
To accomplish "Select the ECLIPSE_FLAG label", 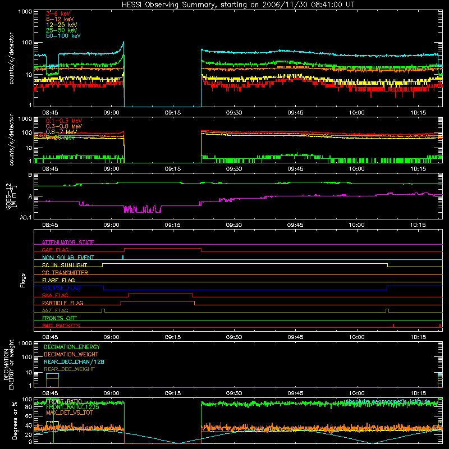I will point(61,288).
